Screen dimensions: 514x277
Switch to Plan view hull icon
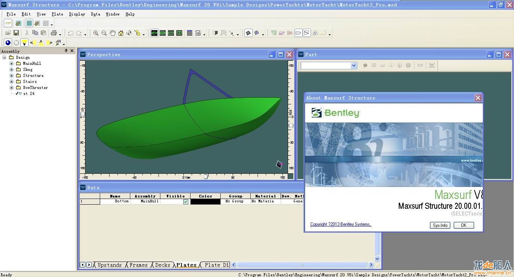click(x=163, y=33)
